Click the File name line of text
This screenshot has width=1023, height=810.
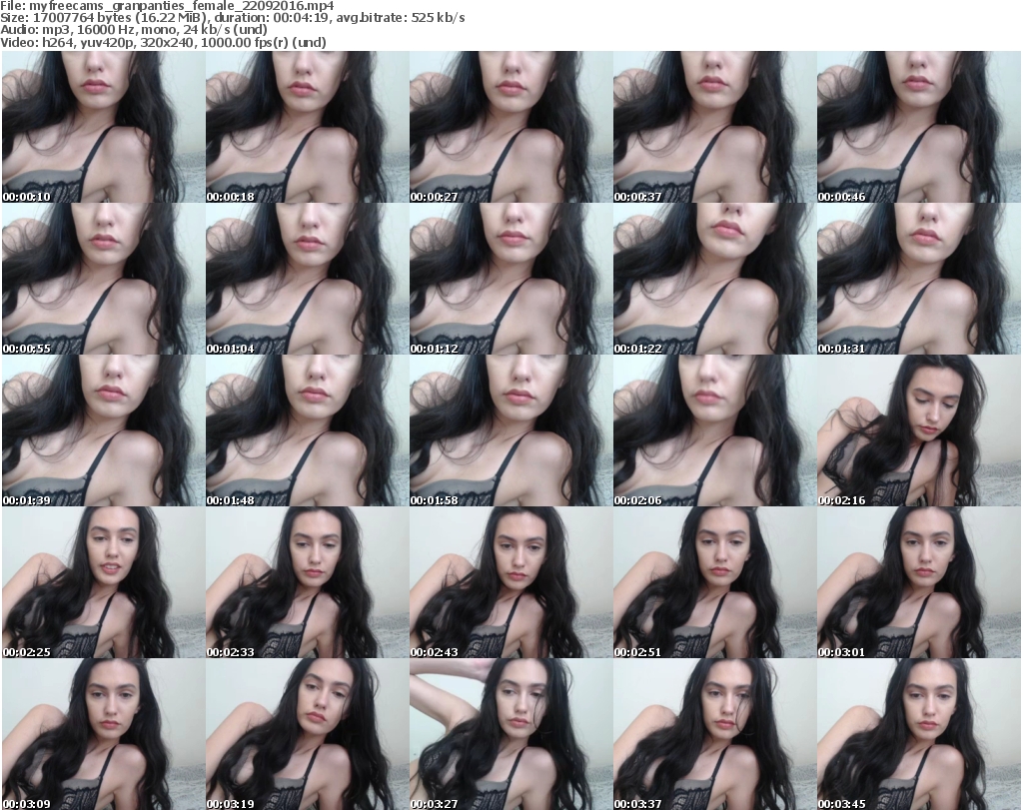pos(167,6)
